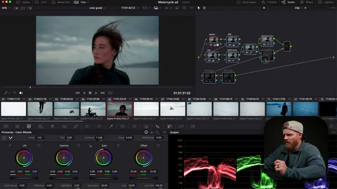Reset the Offset wheel
The height and width of the screenshot is (189, 337).
pos(158,145)
